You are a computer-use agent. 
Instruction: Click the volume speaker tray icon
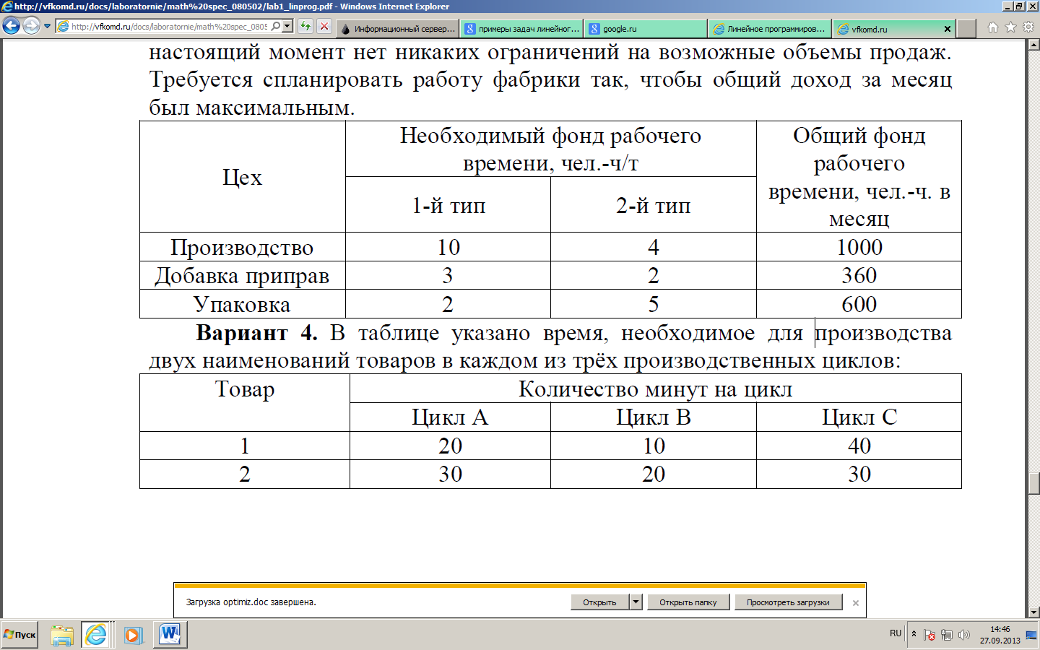pos(963,635)
